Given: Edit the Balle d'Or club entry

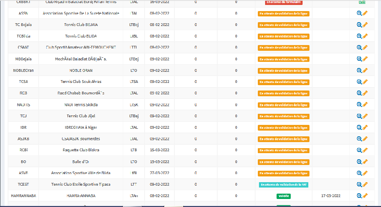Looking at the screenshot, I should 365,162.
